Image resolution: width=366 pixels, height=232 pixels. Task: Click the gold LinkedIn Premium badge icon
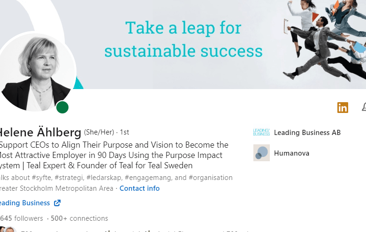pos(343,107)
